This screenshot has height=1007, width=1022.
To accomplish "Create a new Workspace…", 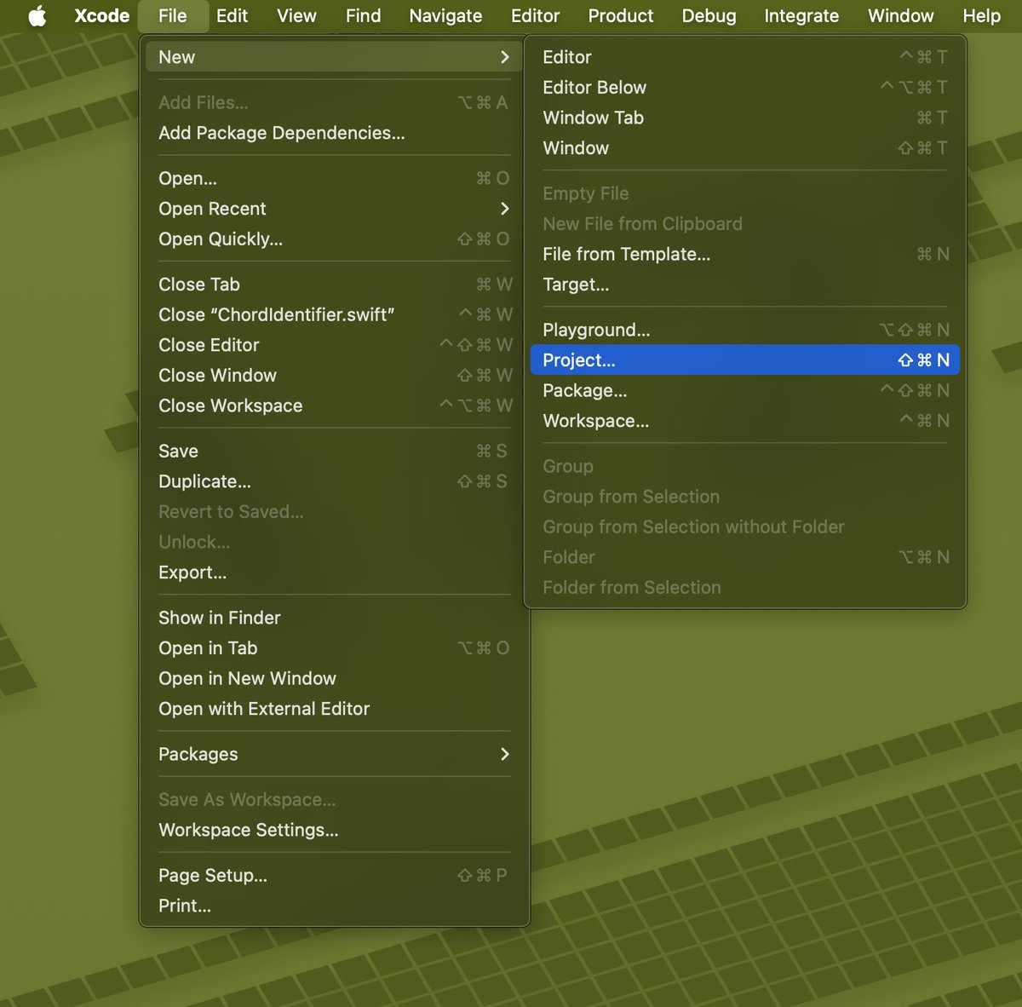I will (x=745, y=421).
